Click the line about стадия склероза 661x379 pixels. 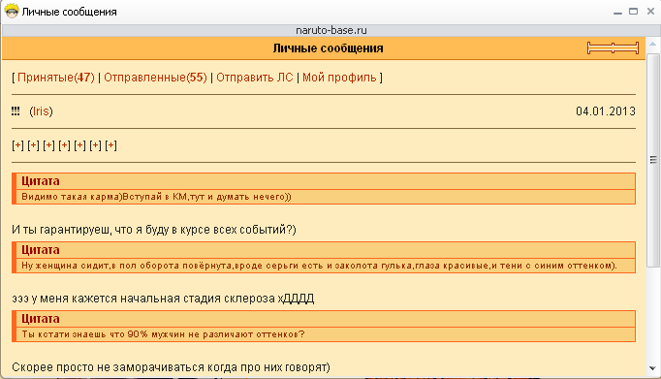(163, 299)
